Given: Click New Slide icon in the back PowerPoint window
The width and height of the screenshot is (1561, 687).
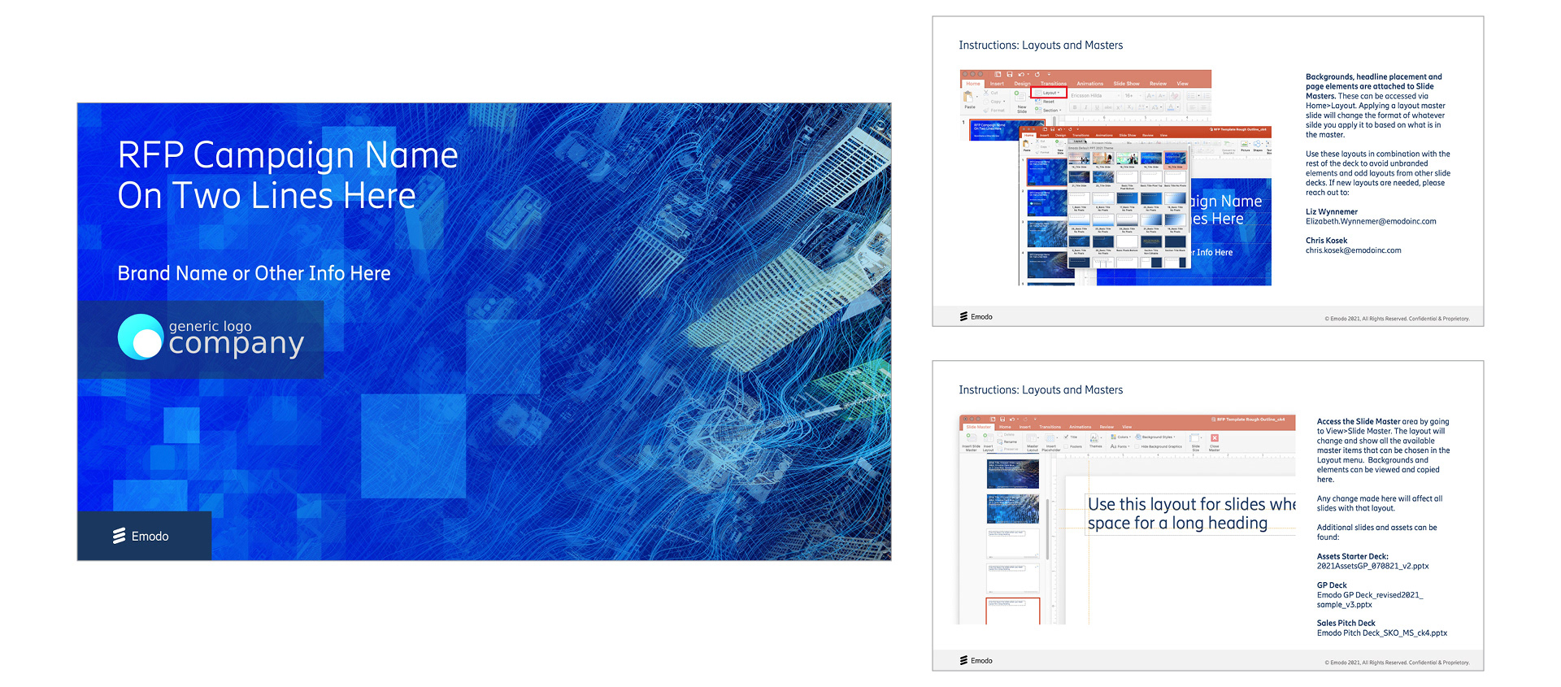Looking at the screenshot, I should (x=1020, y=97).
